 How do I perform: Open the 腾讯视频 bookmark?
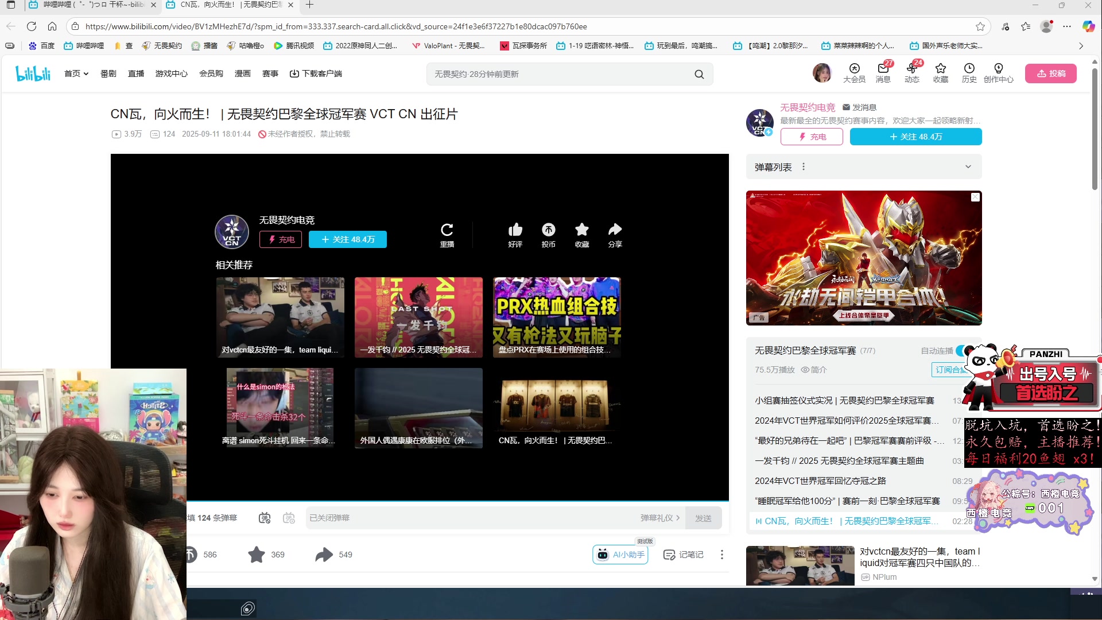pyautogui.click(x=294, y=46)
